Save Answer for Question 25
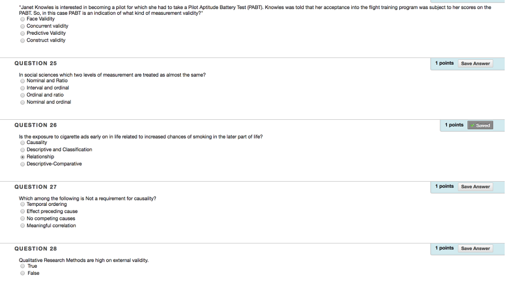Screen dimensions: 508x290 [475, 63]
